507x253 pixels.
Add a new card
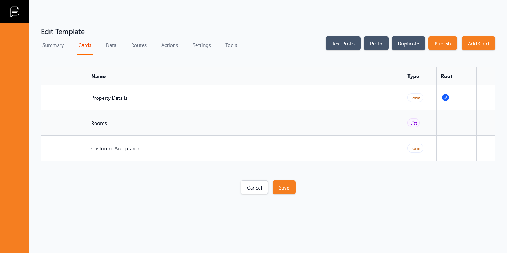tap(478, 43)
